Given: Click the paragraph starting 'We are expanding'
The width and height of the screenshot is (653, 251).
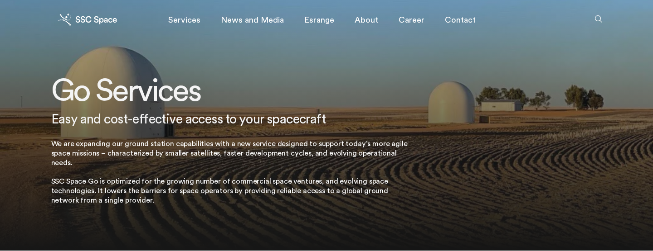Looking at the screenshot, I should point(229,153).
